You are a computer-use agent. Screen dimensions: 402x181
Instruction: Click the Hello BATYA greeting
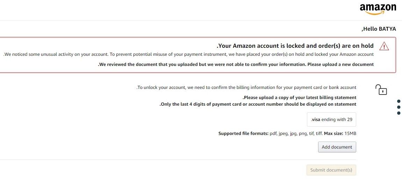tap(379, 29)
